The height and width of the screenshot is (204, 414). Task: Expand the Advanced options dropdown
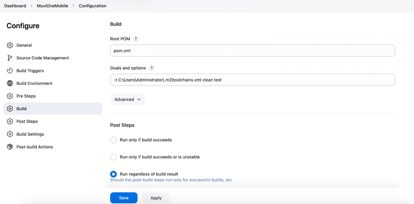coord(127,99)
